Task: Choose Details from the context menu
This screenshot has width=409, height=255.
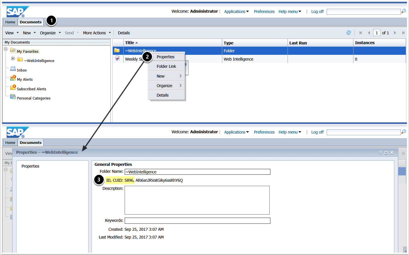Action: coord(166,95)
